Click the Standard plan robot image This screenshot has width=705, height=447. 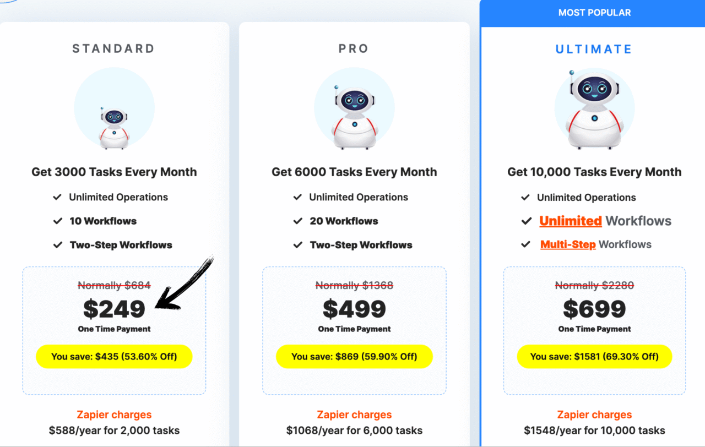[x=114, y=109]
